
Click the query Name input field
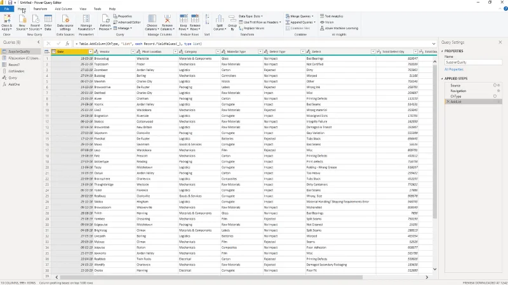point(473,62)
